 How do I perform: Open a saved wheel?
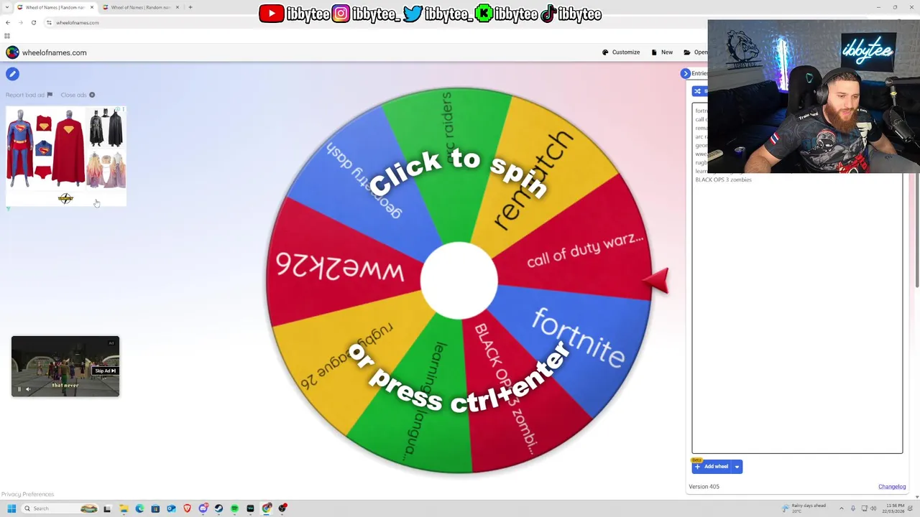click(695, 52)
